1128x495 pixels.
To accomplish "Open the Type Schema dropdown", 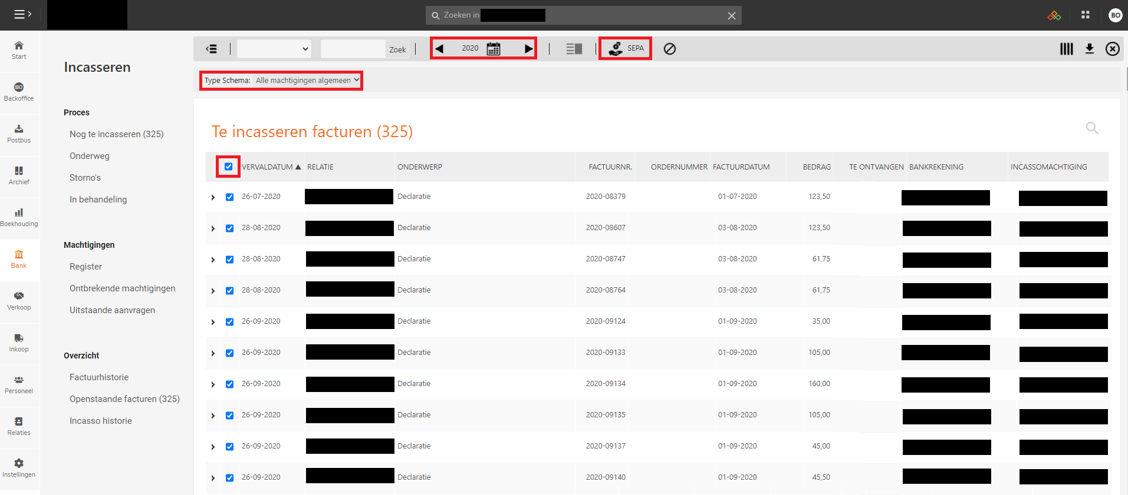I will [307, 81].
